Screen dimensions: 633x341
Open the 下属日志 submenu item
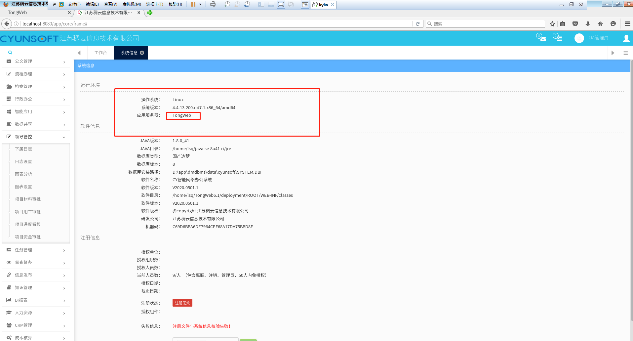coord(23,149)
